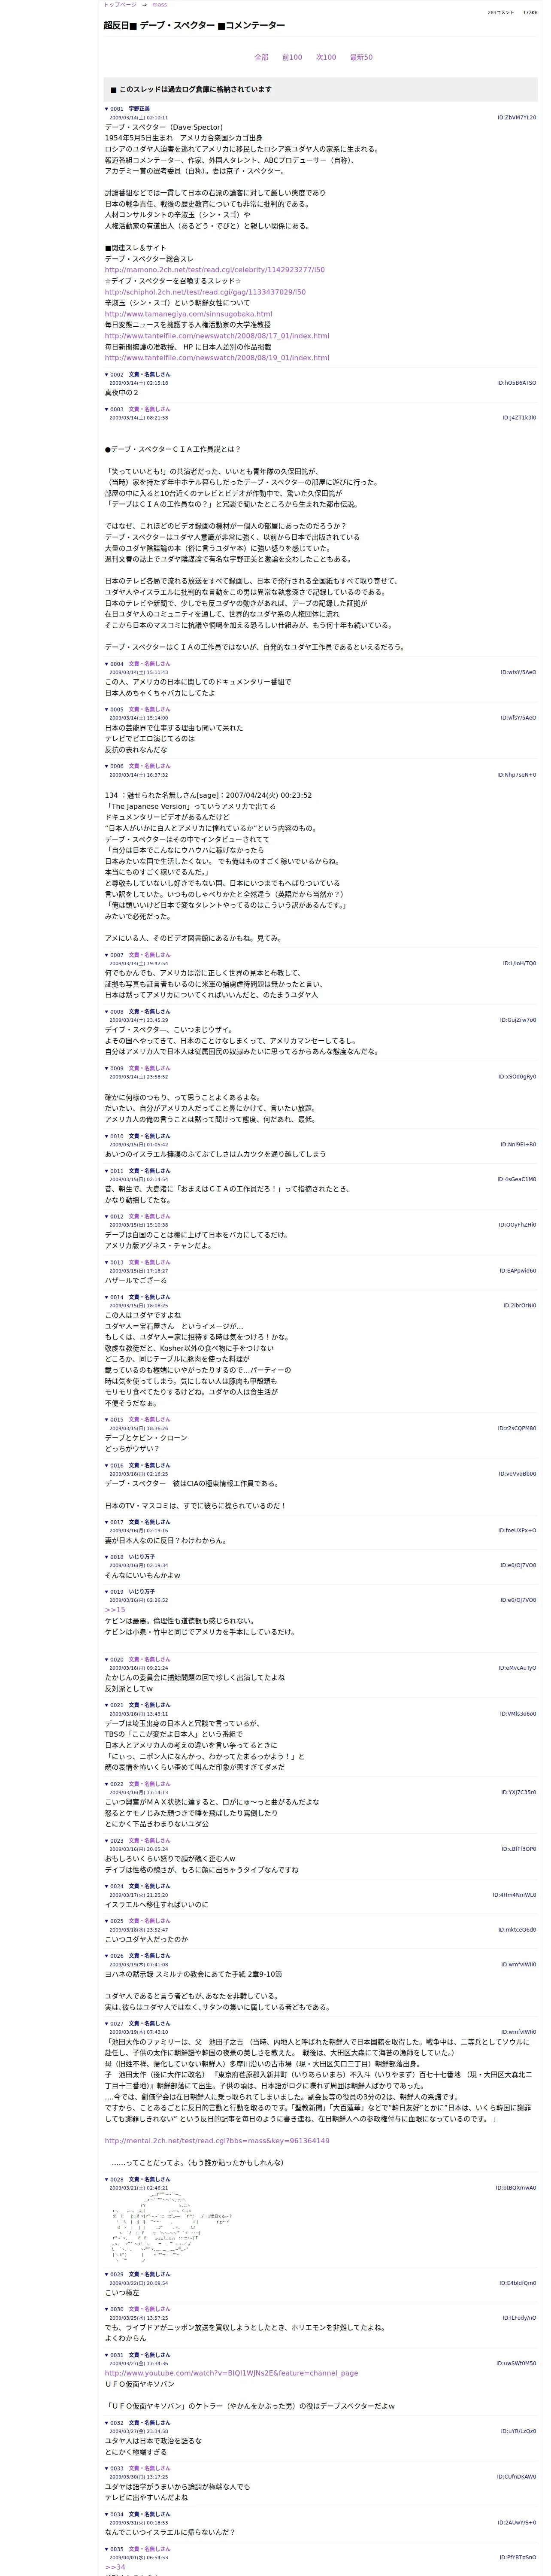551x2576 pixels.
Task: Click post 0013 text ハザールでござーる
Action: point(136,1280)
